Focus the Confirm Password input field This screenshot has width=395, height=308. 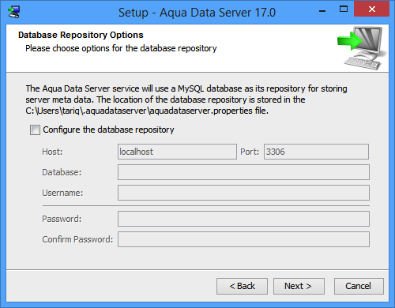243,239
